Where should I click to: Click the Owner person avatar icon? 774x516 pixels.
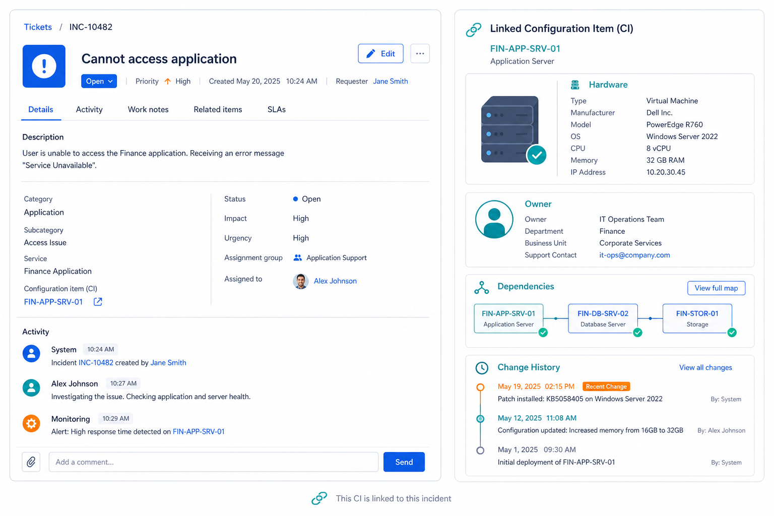[x=494, y=219]
